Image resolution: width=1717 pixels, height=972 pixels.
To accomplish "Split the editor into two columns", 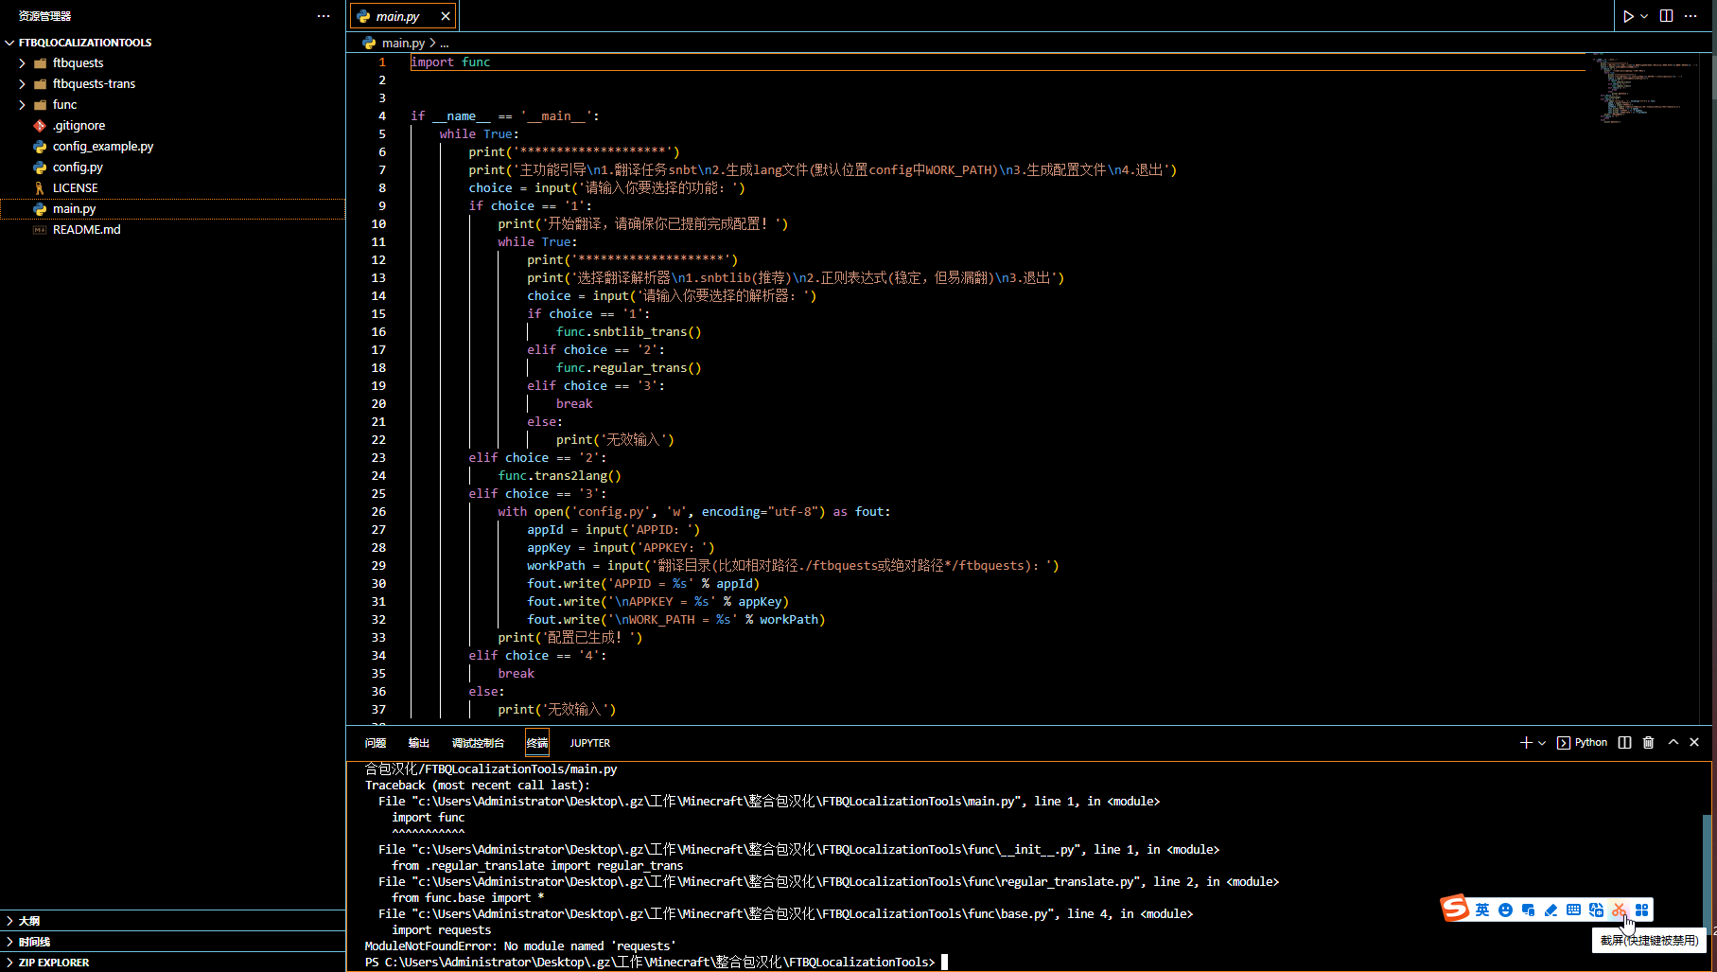I will point(1665,15).
